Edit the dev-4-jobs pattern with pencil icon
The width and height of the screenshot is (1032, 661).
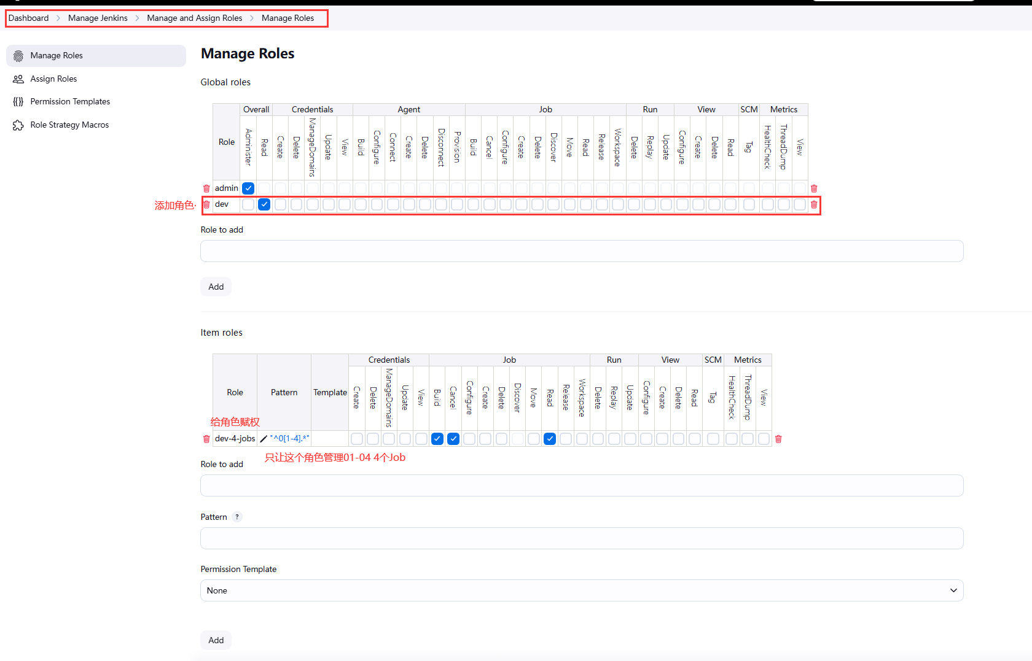(x=264, y=439)
